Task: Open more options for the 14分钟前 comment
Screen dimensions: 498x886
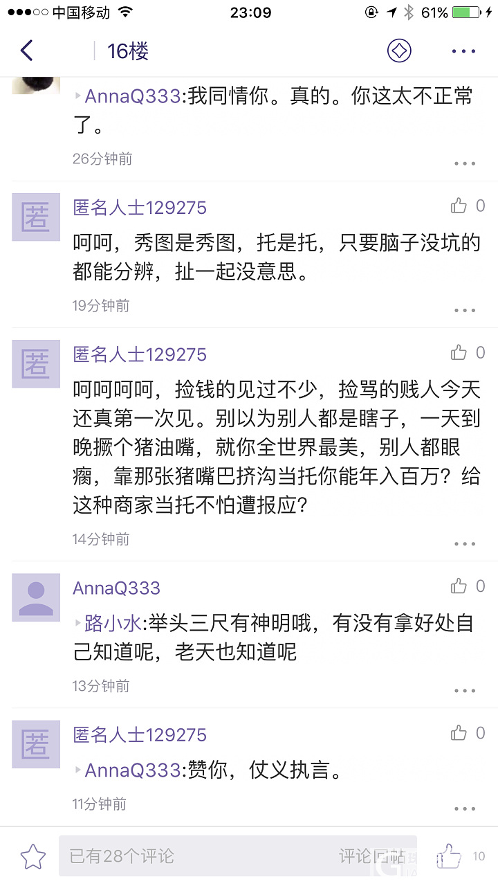Action: pos(465,543)
